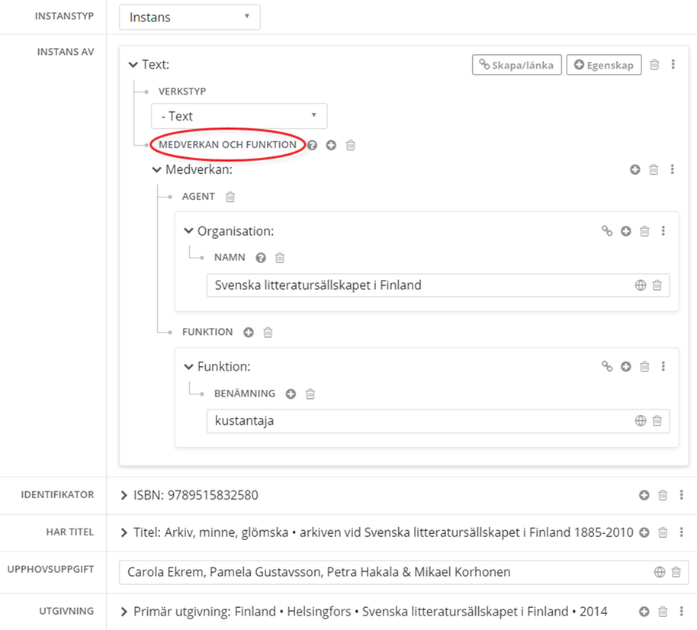Open the Verkstyp dropdown showing Text
The height and width of the screenshot is (630, 697).
click(239, 116)
